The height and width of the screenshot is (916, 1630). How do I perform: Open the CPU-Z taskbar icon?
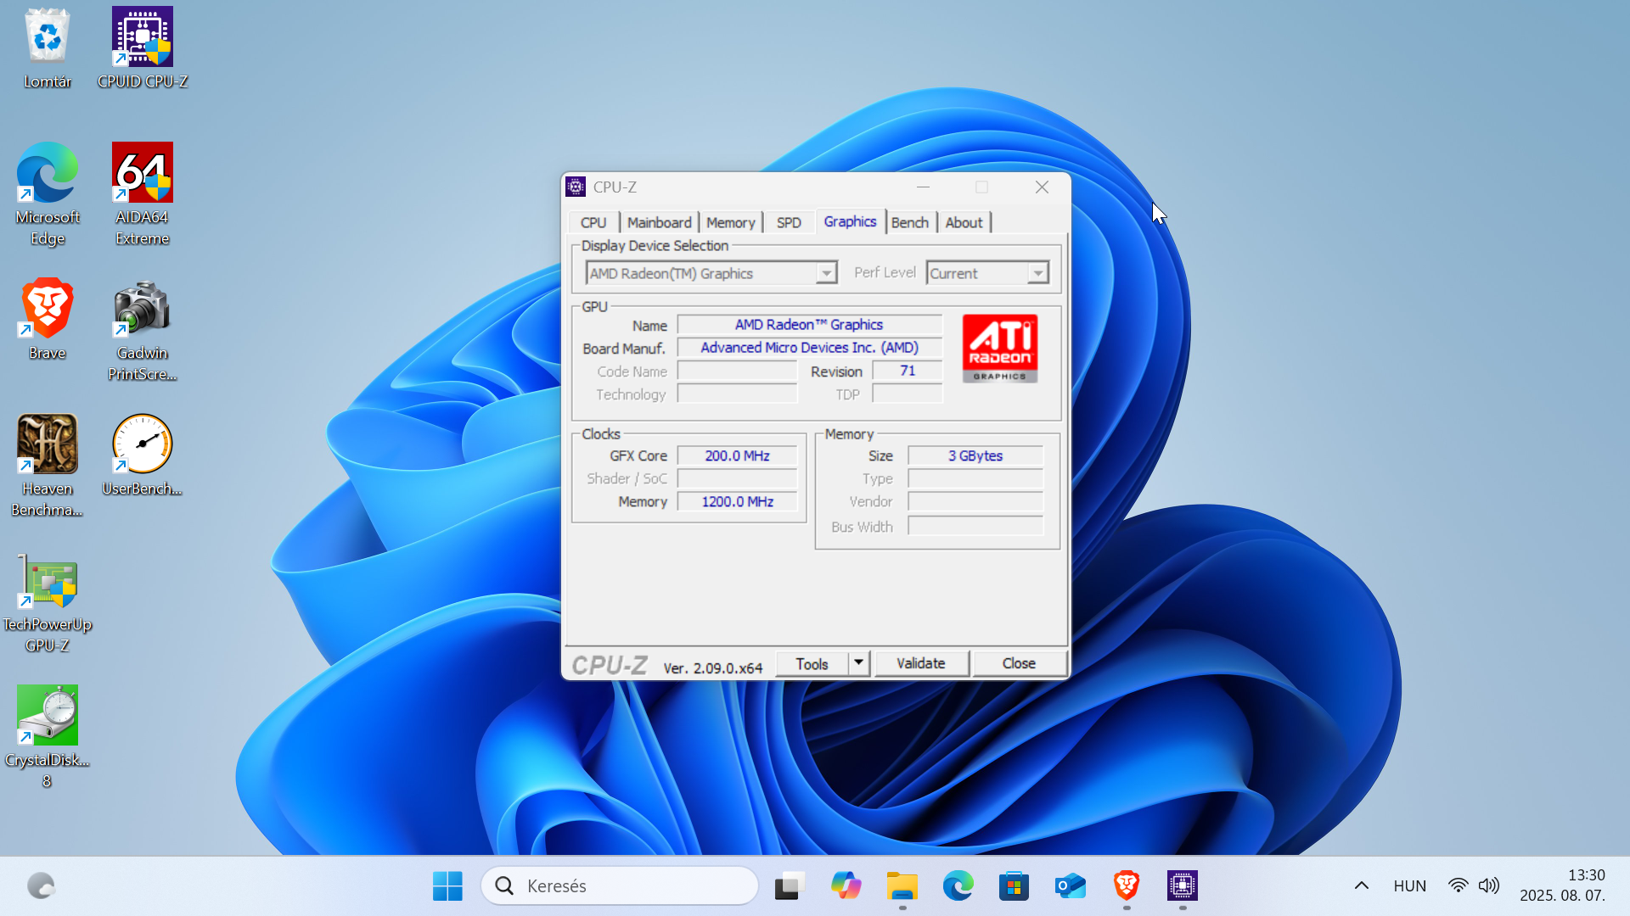coord(1182,885)
